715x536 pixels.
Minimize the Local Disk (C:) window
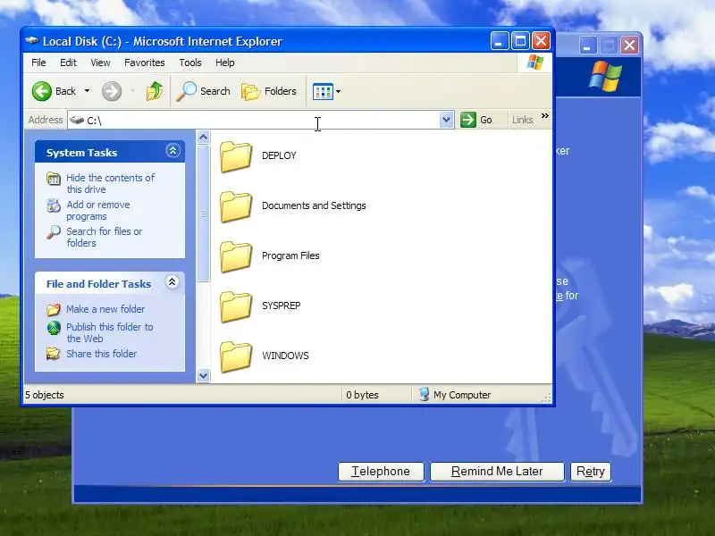click(500, 41)
